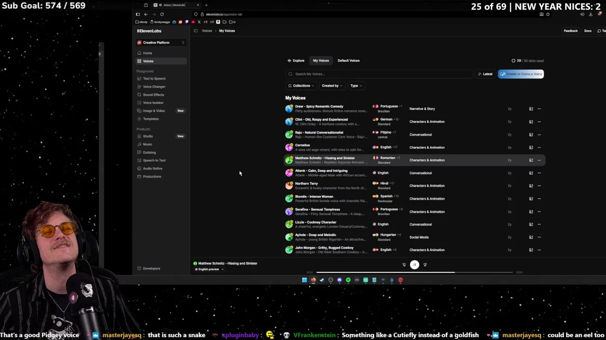Use Raju voice icon in its row
This screenshot has width=606, height=340.
coord(531,135)
